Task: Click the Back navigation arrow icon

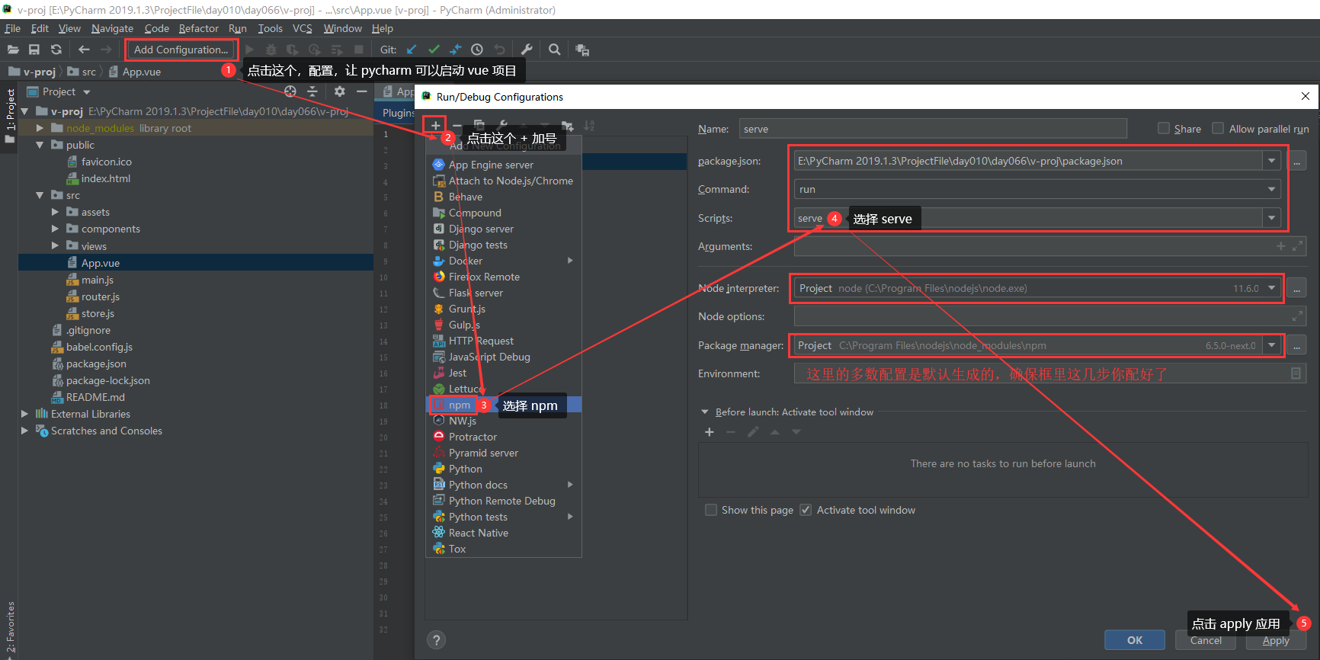Action: 84,50
